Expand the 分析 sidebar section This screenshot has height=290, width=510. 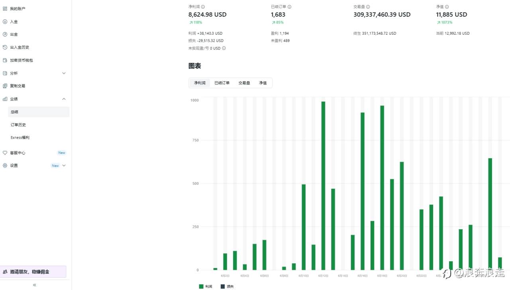coord(64,73)
